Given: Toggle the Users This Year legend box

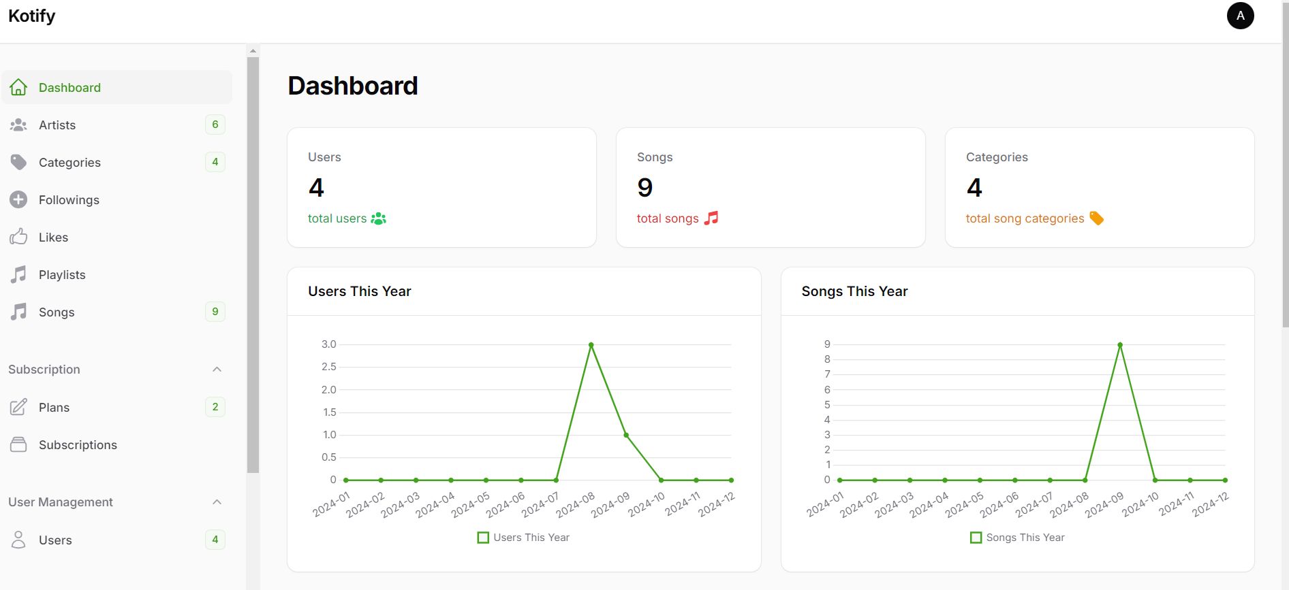Looking at the screenshot, I should 483,538.
